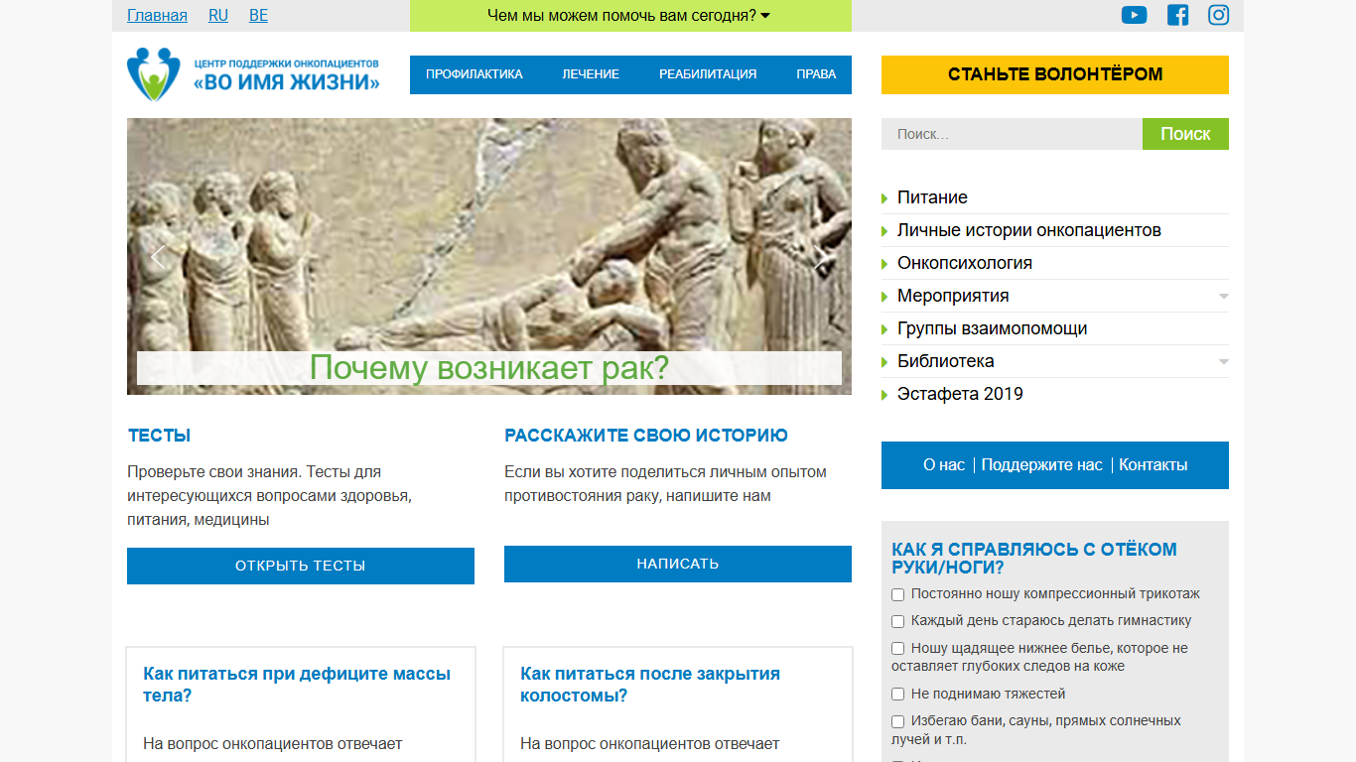Click Открыть тесты button
The width and height of the screenshot is (1356, 762).
click(301, 566)
